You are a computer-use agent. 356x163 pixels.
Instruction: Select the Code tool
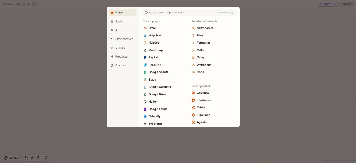(x=200, y=72)
